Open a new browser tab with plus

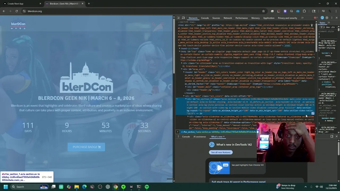(x=89, y=4)
